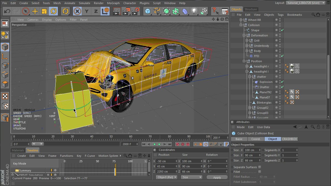Screen dimensions: 331x186
Task: Toggle autokeying record button
Action: (x=183, y=144)
